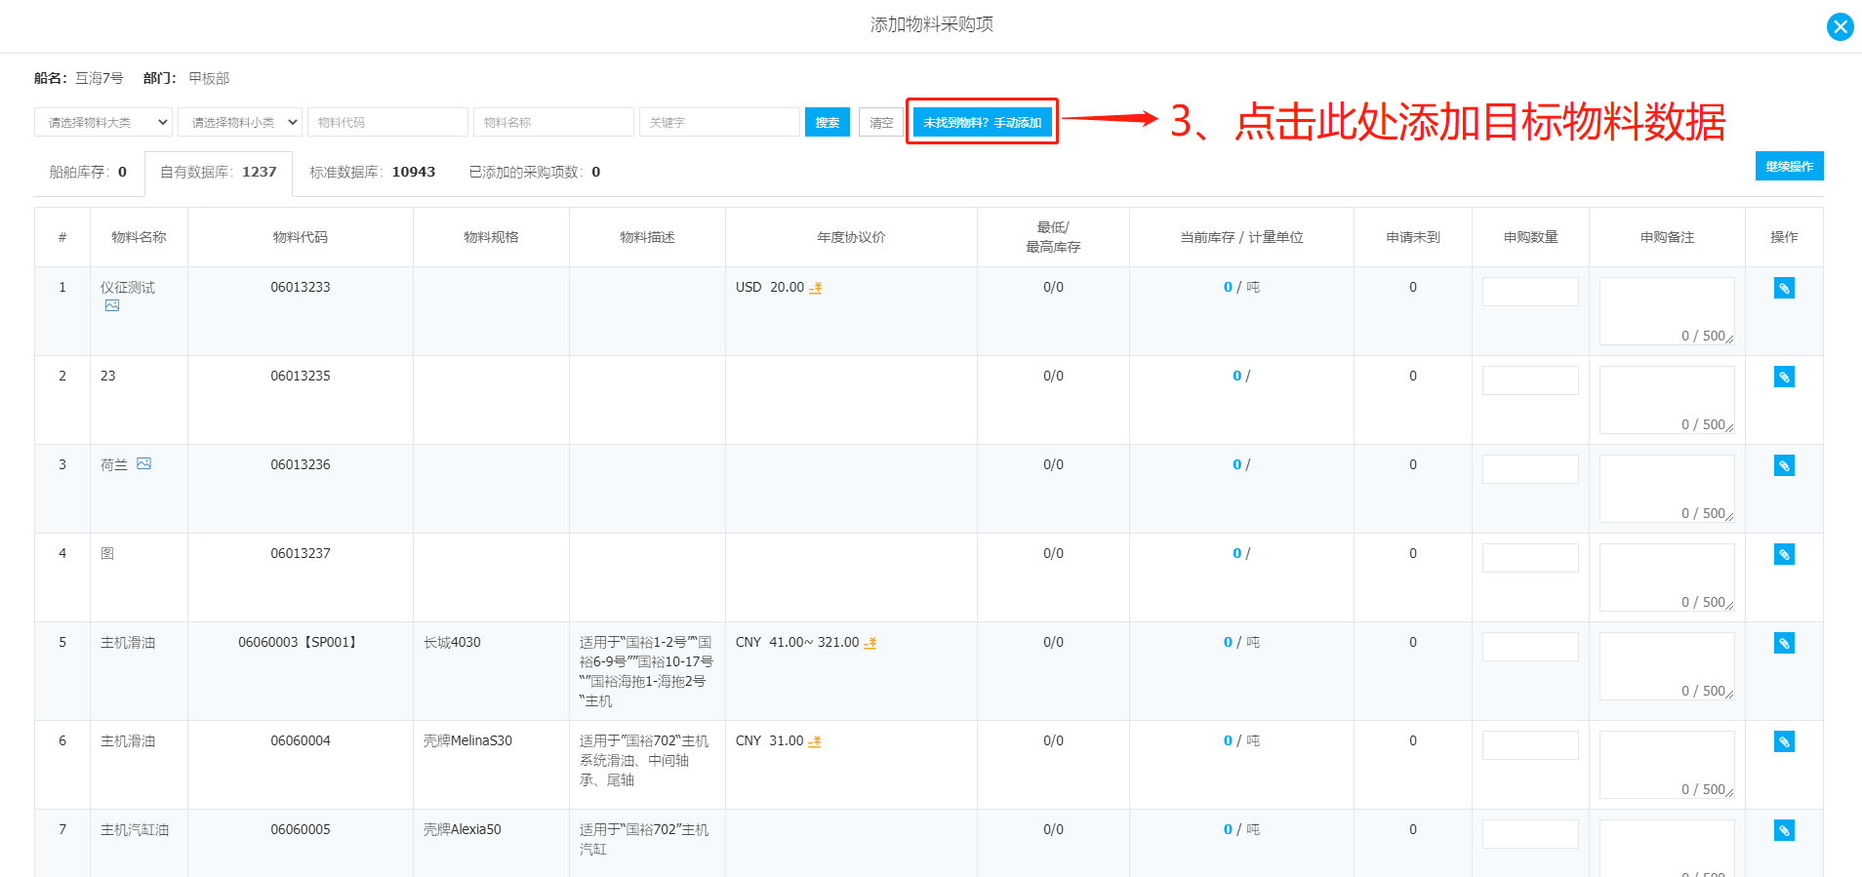This screenshot has width=1862, height=877.
Task: Click 申购数量 input for 荷兰 row
Action: pos(1530,469)
